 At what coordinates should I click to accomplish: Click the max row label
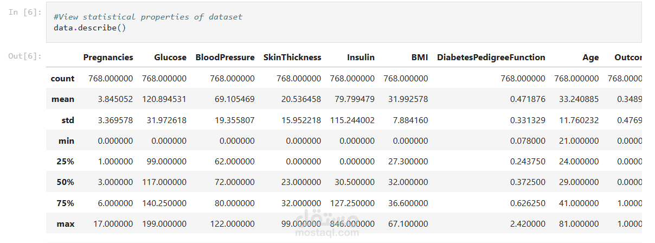(x=65, y=223)
